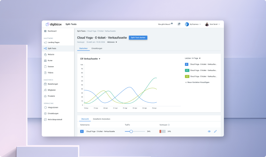Screen dimensions: 266x157
Task: Click the notifications icon in the header
Action: tap(179, 24)
